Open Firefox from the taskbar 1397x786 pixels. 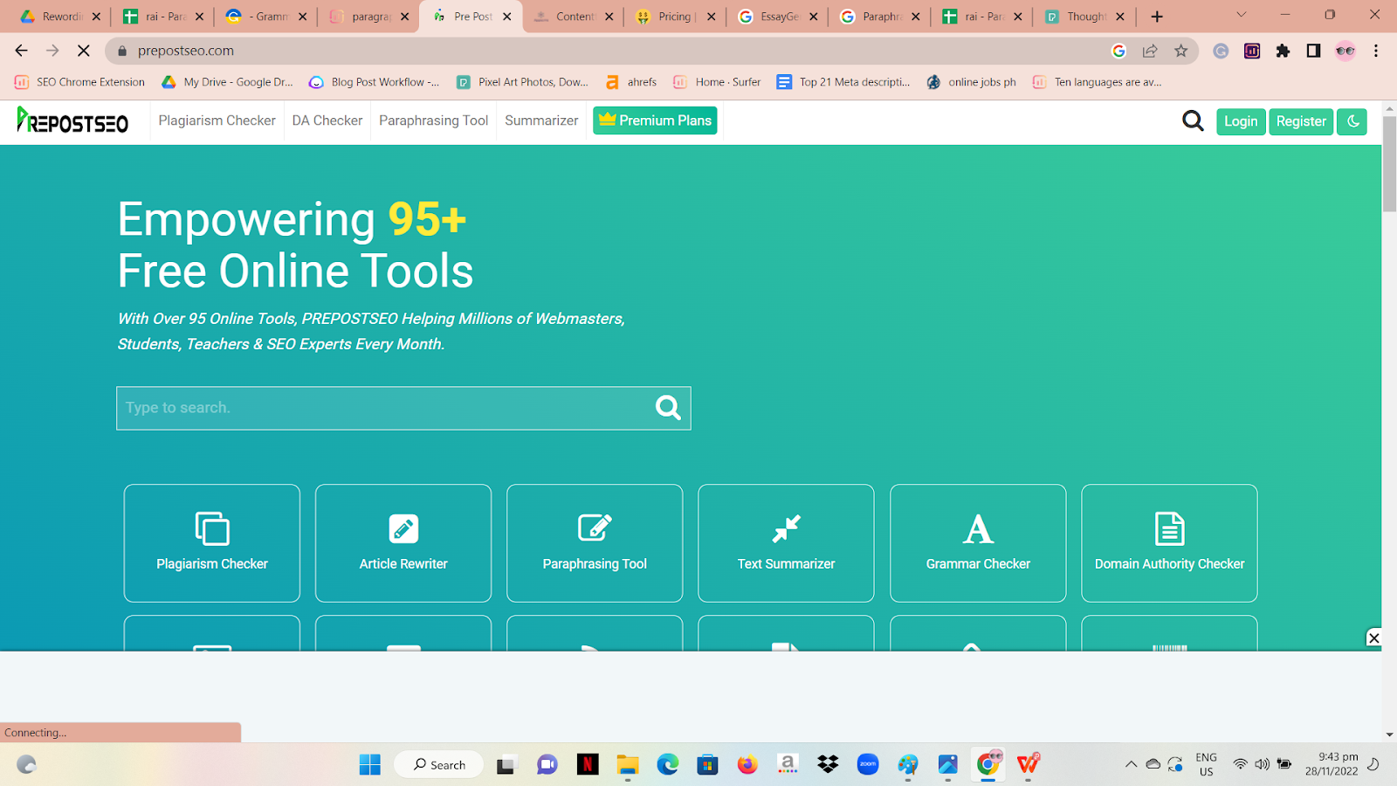pyautogui.click(x=747, y=765)
